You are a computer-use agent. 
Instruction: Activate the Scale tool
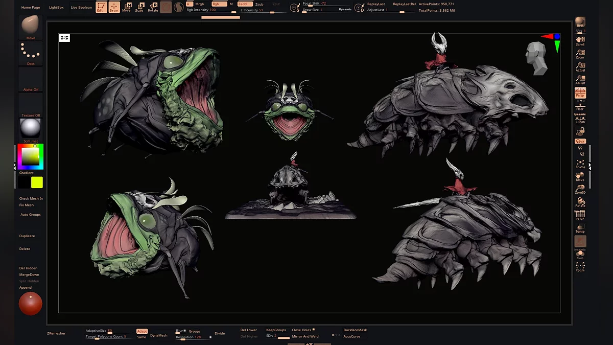pyautogui.click(x=139, y=7)
